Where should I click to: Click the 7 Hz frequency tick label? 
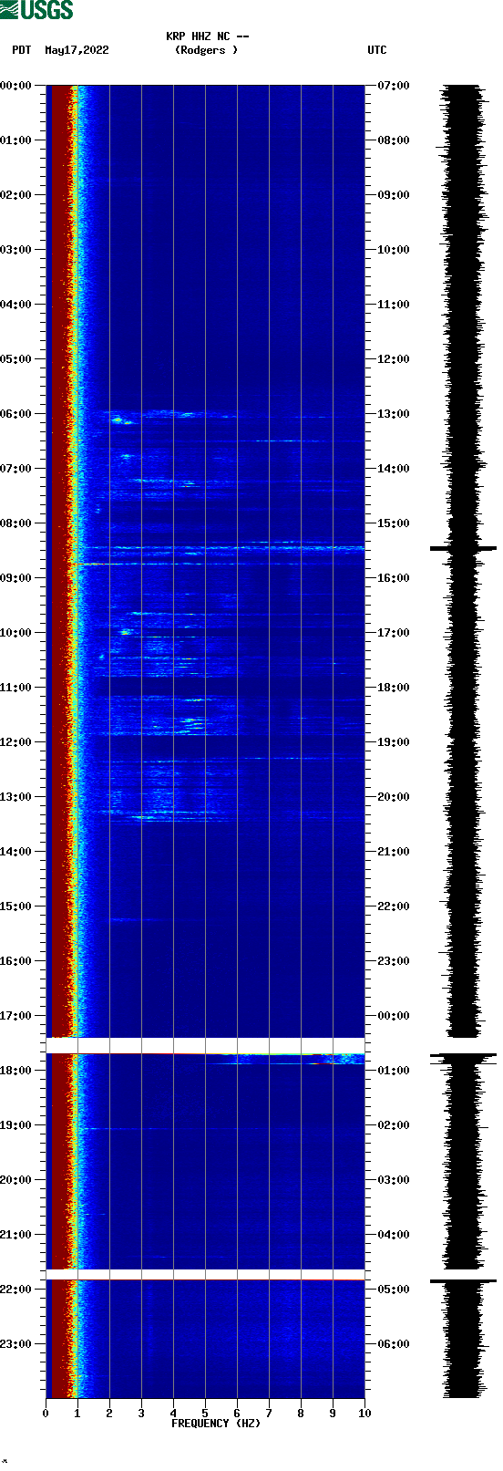coord(269,1414)
